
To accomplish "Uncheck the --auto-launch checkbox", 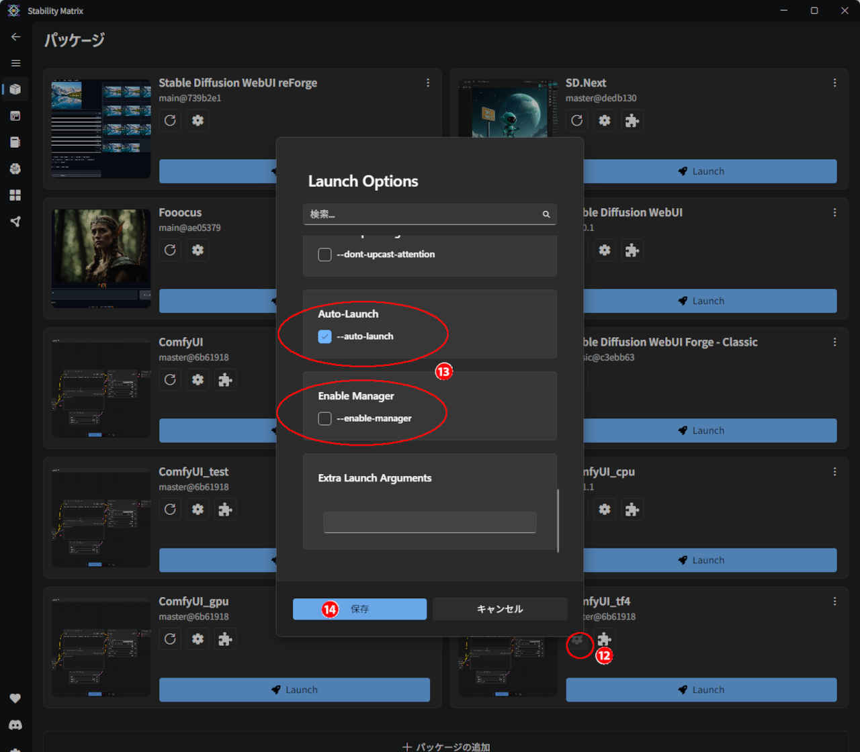I will (x=325, y=336).
